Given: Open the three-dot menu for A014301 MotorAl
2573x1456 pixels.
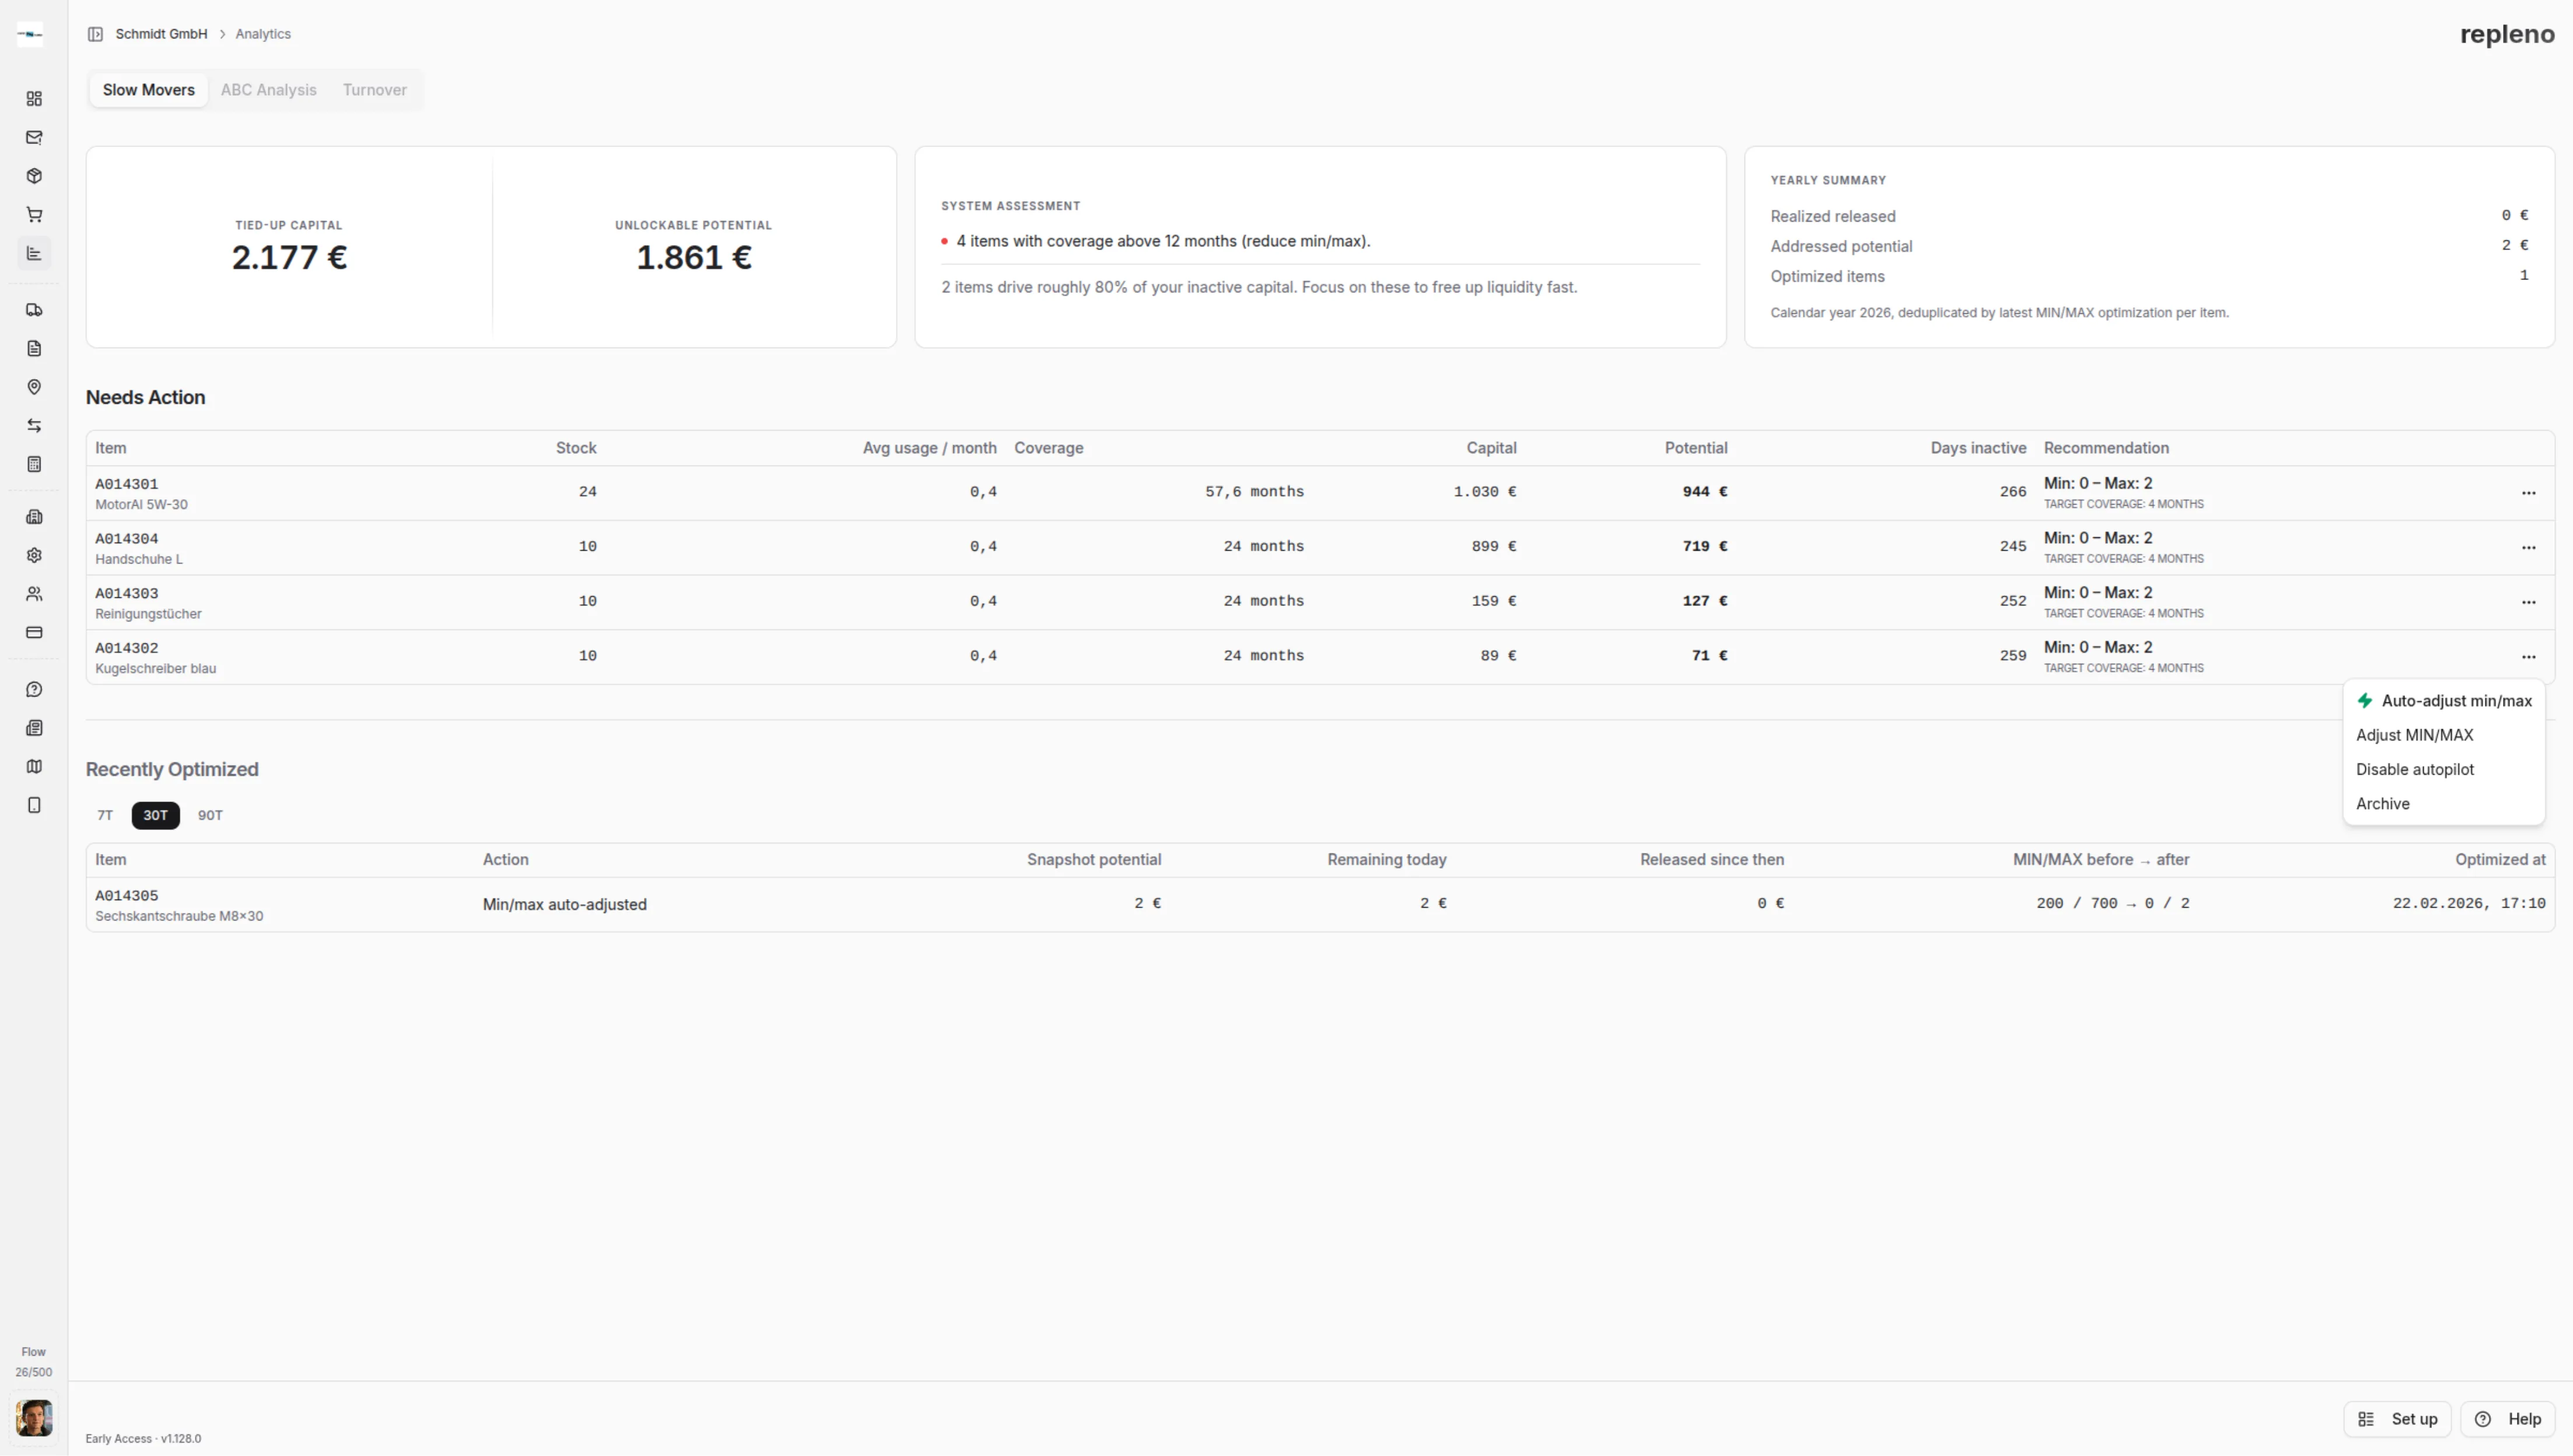Looking at the screenshot, I should tap(2528, 493).
